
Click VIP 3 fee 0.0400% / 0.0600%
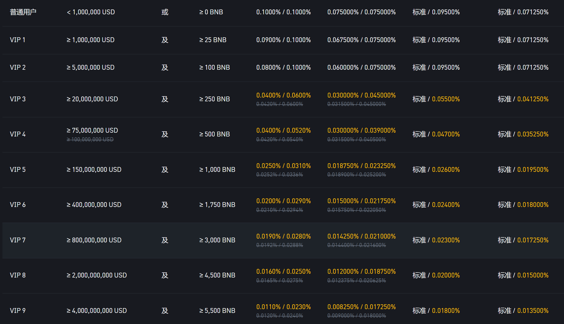click(x=283, y=95)
